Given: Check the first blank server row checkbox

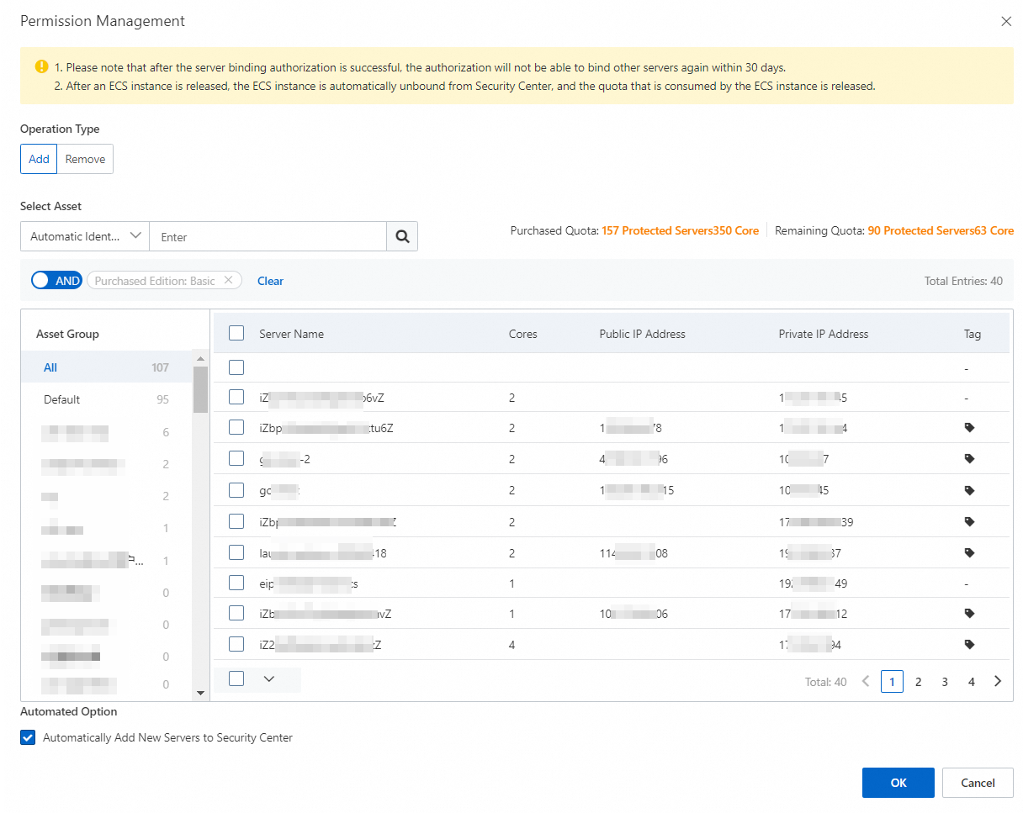Looking at the screenshot, I should pos(236,367).
